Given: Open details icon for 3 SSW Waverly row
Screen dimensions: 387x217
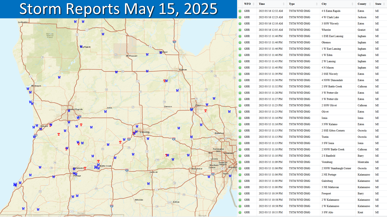Looking at the screenshot, I should point(240,24).
